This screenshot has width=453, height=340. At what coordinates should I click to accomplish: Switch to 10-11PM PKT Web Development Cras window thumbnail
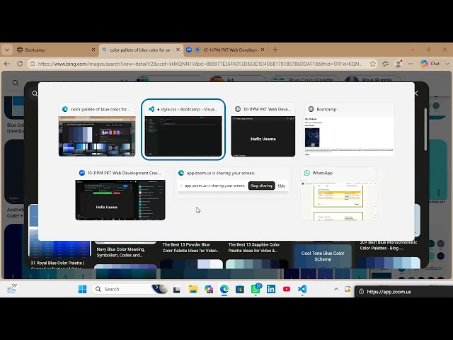point(120,194)
